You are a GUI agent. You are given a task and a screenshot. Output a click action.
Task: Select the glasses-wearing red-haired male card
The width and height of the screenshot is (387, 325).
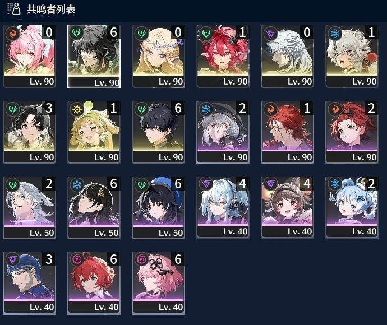tap(288, 132)
